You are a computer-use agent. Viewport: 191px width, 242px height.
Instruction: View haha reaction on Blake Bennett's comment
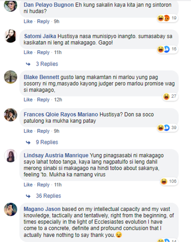pyautogui.click(x=170, y=96)
